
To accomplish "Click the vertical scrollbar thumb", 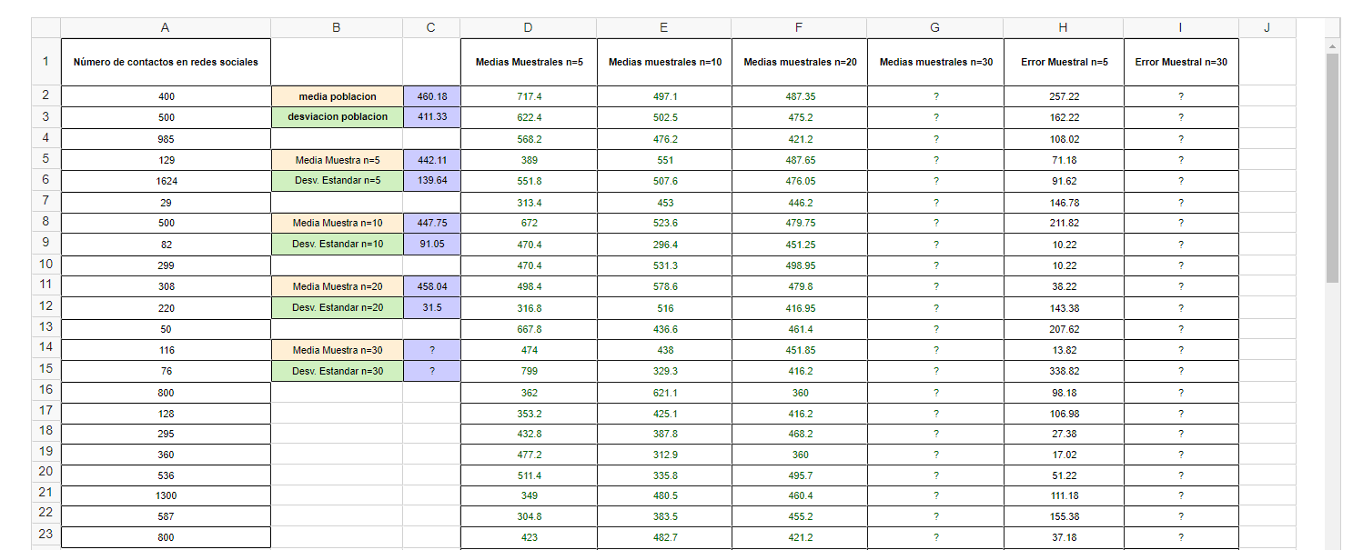I will point(1332,168).
